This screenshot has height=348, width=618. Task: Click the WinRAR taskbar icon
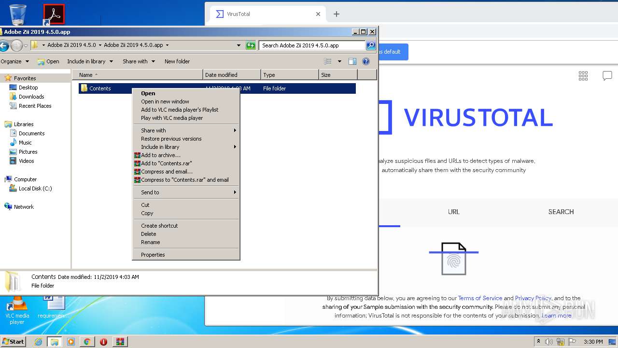(120, 342)
